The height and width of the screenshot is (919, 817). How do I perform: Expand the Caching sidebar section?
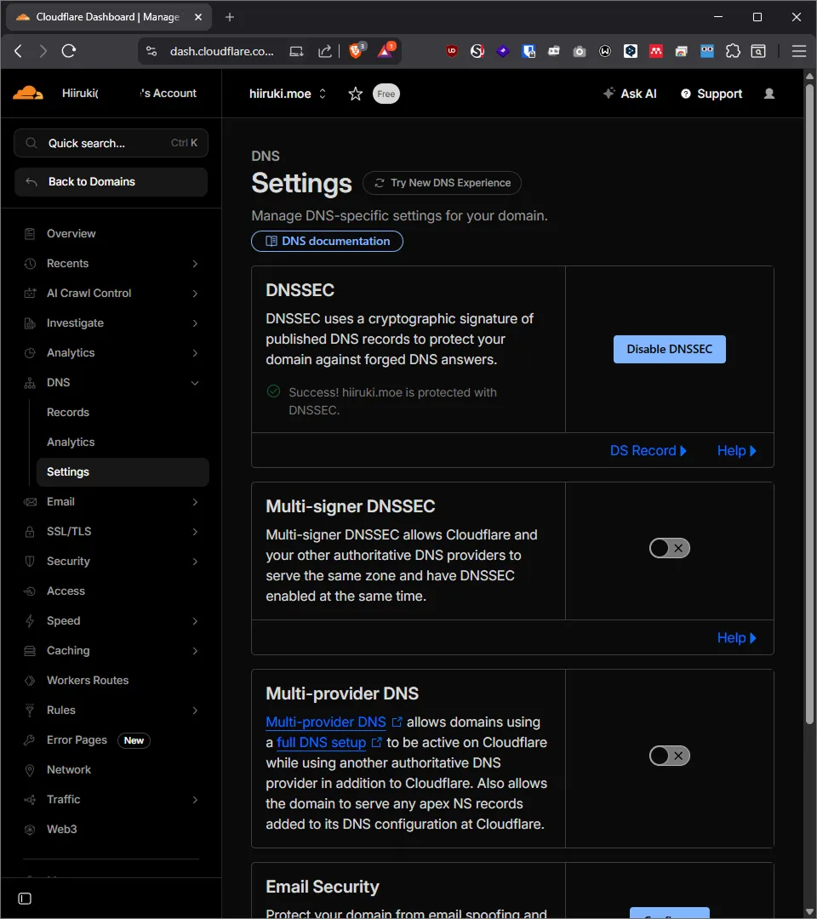click(195, 651)
